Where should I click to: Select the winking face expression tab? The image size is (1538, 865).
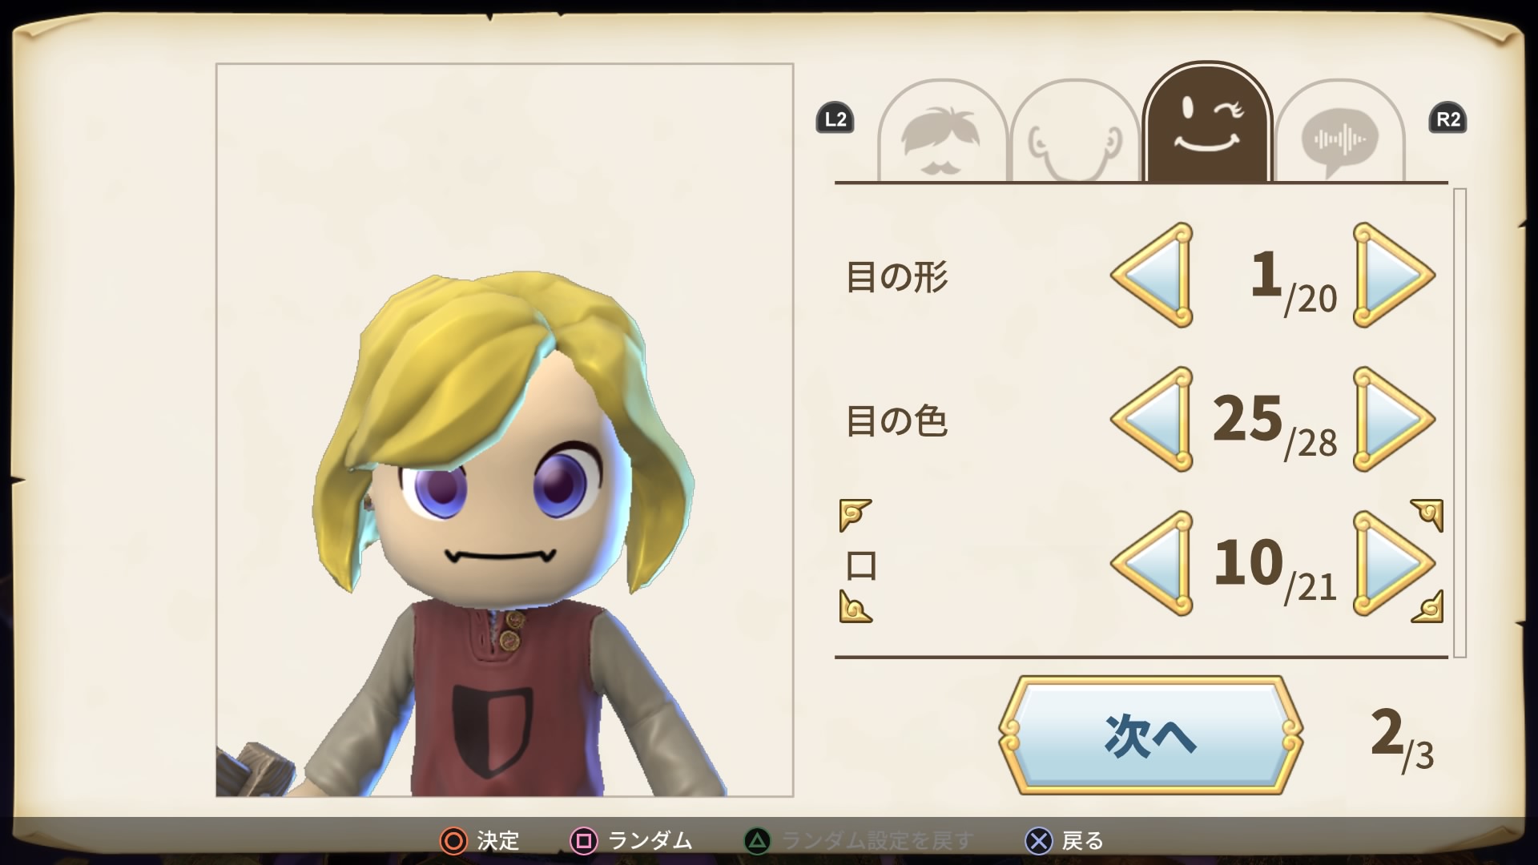[x=1207, y=123]
